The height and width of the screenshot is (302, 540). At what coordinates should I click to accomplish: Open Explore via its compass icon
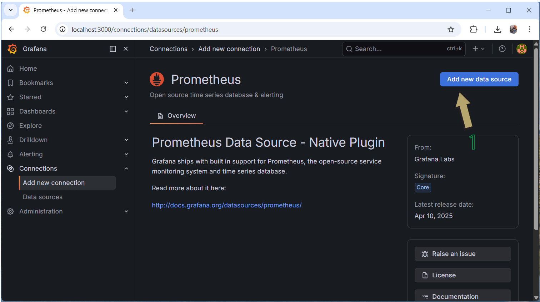pyautogui.click(x=10, y=125)
